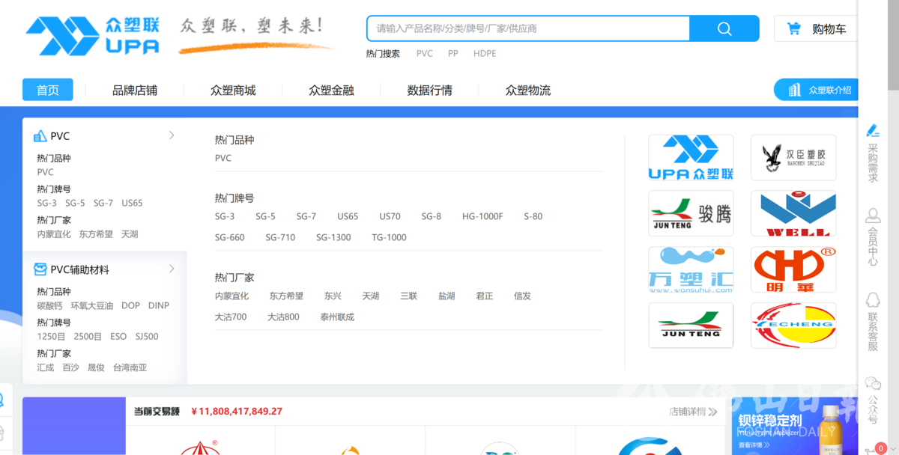Click DOP in left sidebar

point(130,305)
